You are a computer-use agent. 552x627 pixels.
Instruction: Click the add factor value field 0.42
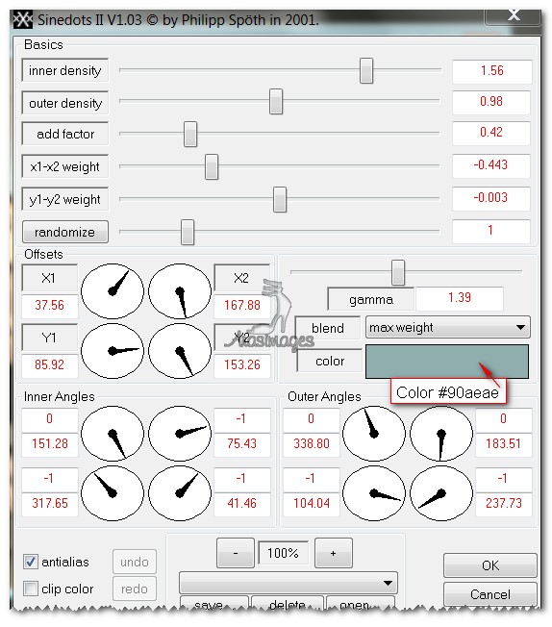point(491,133)
